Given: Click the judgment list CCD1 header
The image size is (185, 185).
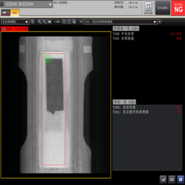Looking at the screenshot, I should [124, 102].
